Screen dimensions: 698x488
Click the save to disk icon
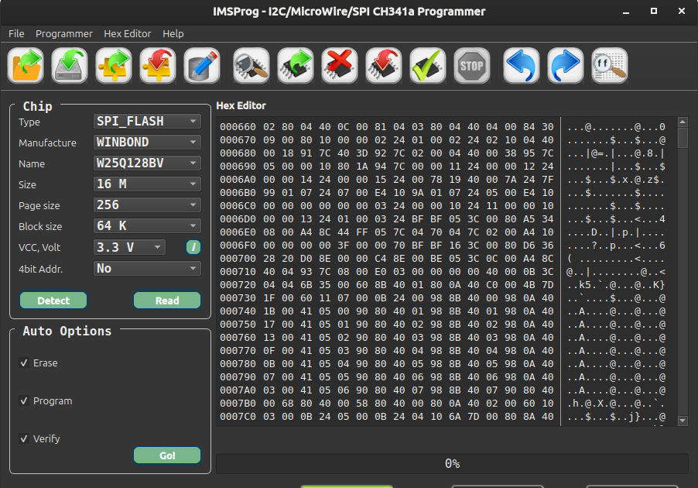70,66
